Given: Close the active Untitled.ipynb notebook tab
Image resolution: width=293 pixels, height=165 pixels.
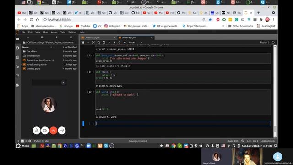Looking at the screenshot, I should click(152, 38).
